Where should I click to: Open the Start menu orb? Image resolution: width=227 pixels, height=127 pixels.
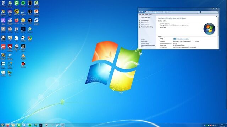[x=2, y=125]
